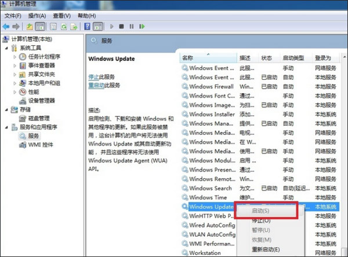This screenshot has width=348, height=257.
Task: Click the Stop Service square icon
Action: (x=121, y=27)
